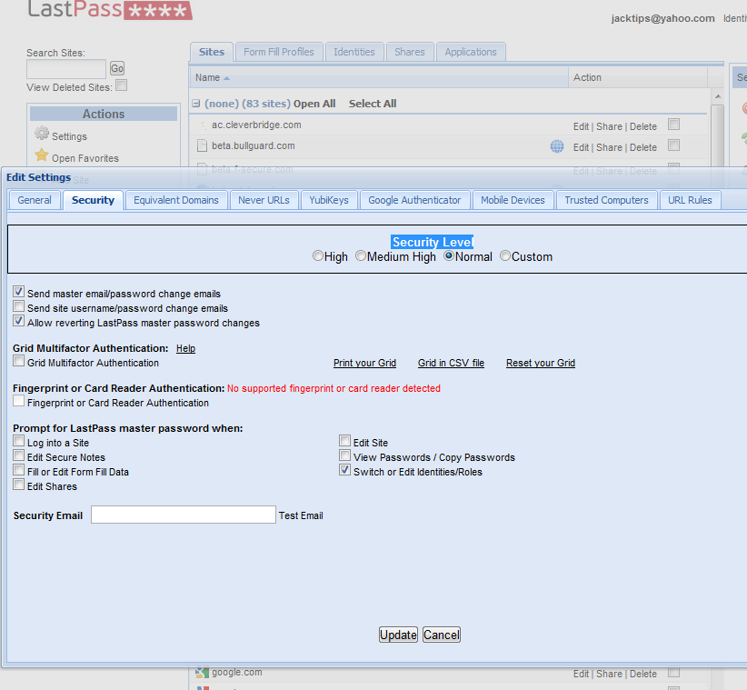Open the Form Fill Profiles tab
The image size is (747, 690).
[279, 52]
